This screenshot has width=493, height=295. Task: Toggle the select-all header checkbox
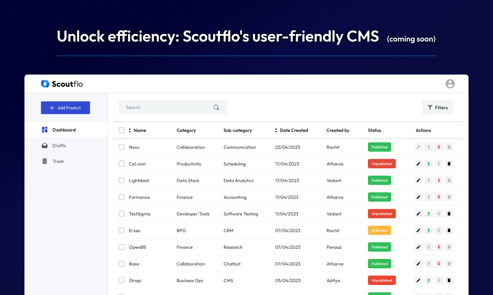coord(122,130)
